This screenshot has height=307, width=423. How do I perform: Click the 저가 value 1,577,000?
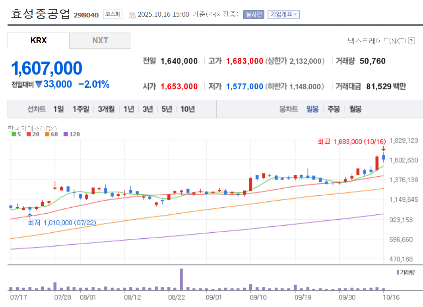coord(244,87)
